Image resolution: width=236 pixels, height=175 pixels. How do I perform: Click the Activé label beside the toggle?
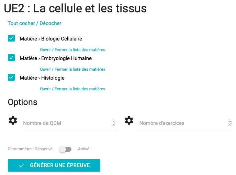[83, 149]
